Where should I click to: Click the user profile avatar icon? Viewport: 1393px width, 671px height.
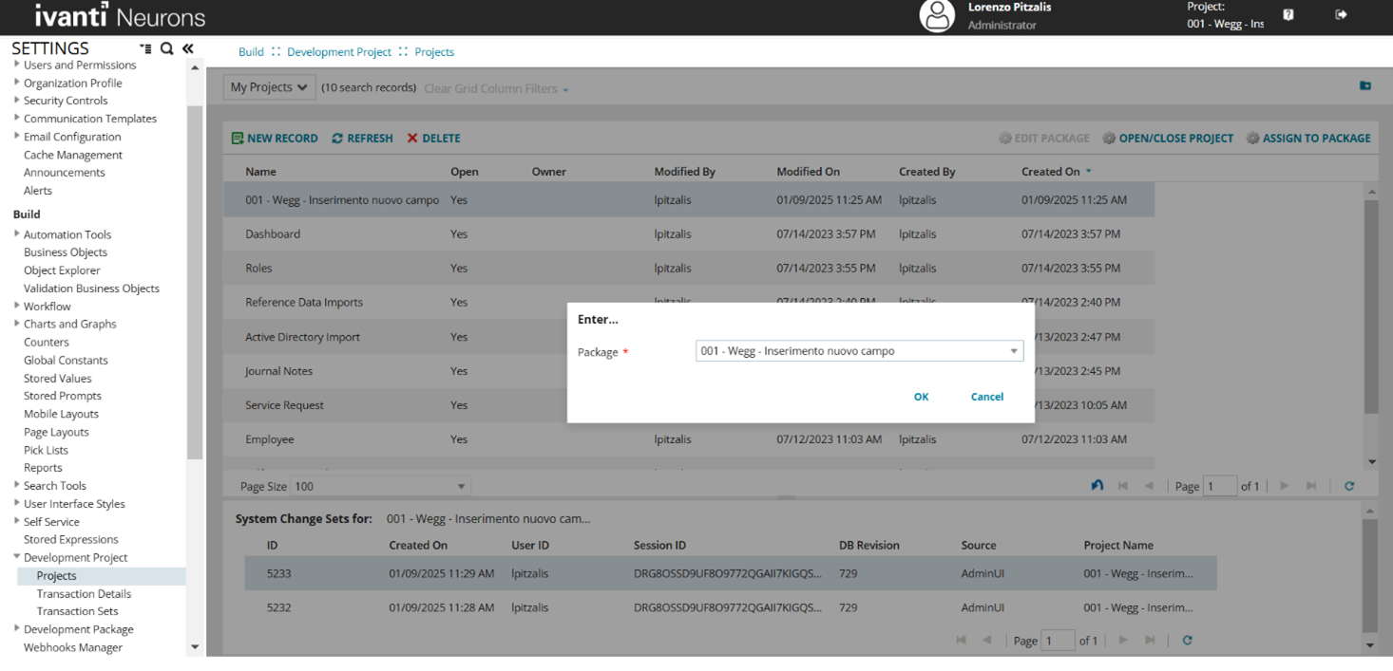(937, 16)
